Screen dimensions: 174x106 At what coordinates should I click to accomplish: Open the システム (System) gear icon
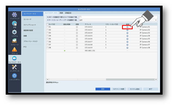point(14,32)
